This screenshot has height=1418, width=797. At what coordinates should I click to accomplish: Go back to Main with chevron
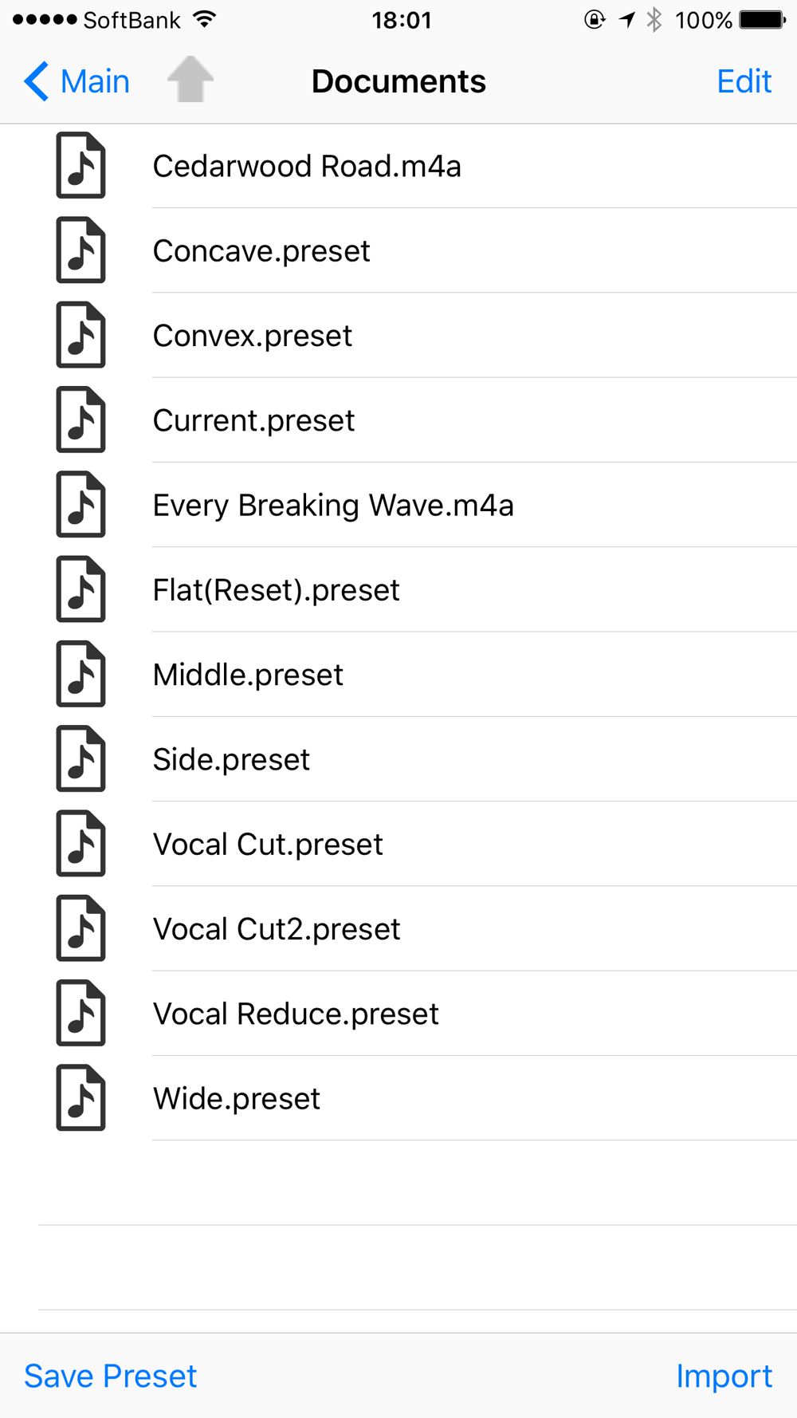pos(77,81)
